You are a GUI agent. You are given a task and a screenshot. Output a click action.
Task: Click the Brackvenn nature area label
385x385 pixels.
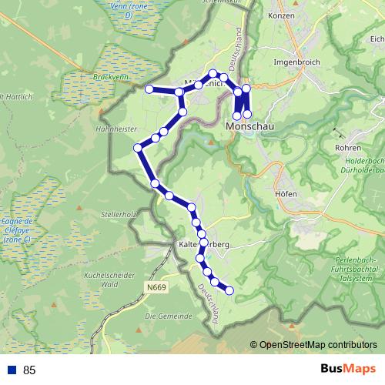(111, 77)
